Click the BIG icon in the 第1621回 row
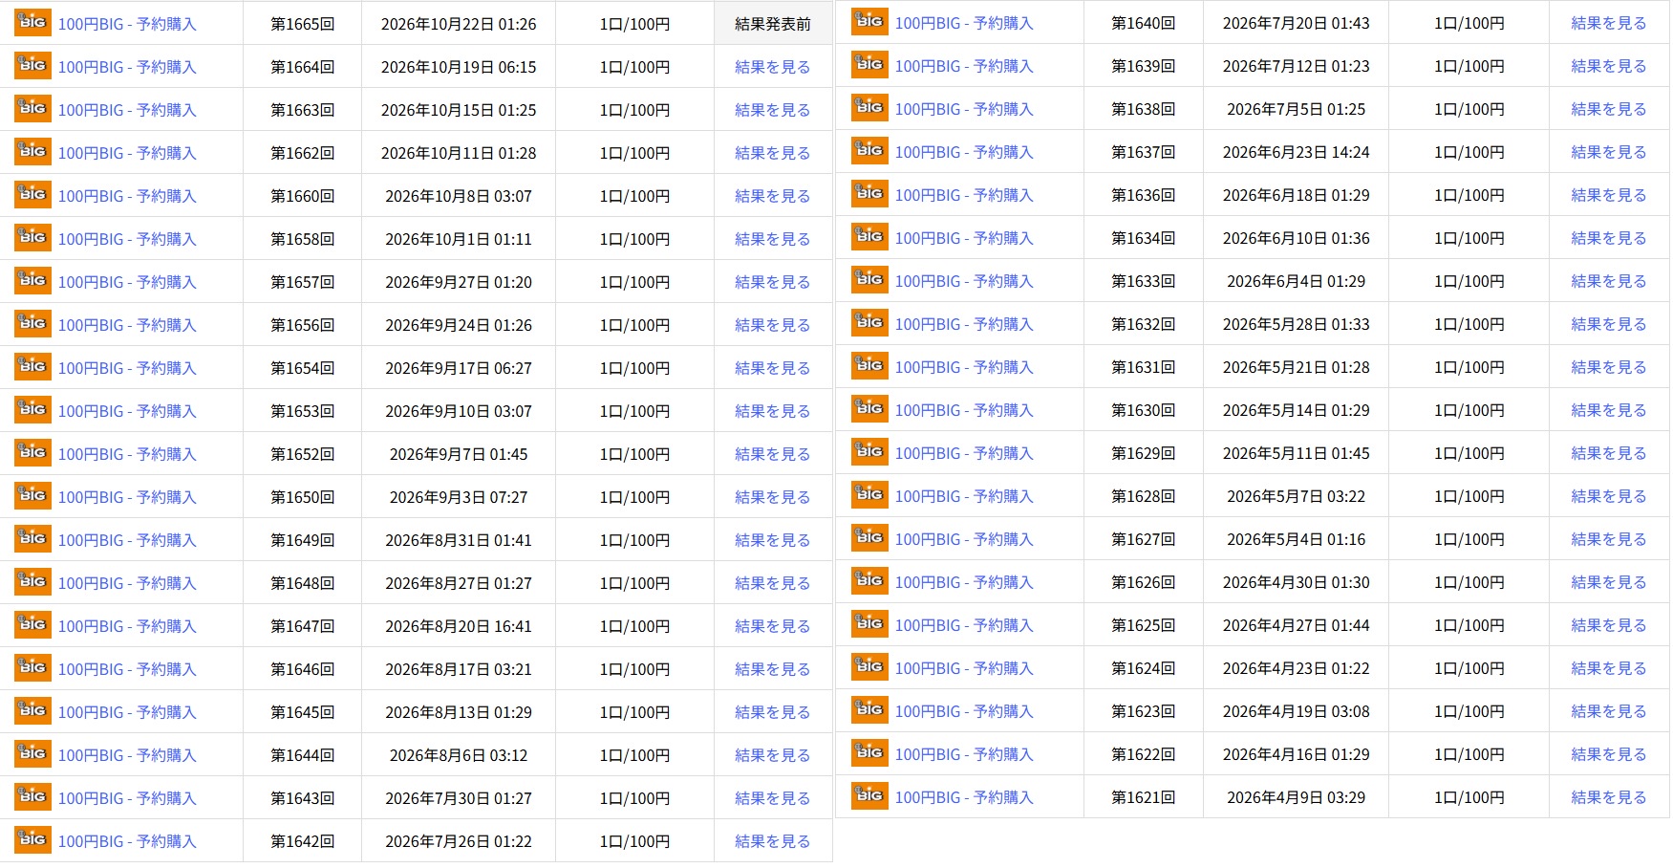This screenshot has height=868, width=1673. pyautogui.click(x=869, y=796)
